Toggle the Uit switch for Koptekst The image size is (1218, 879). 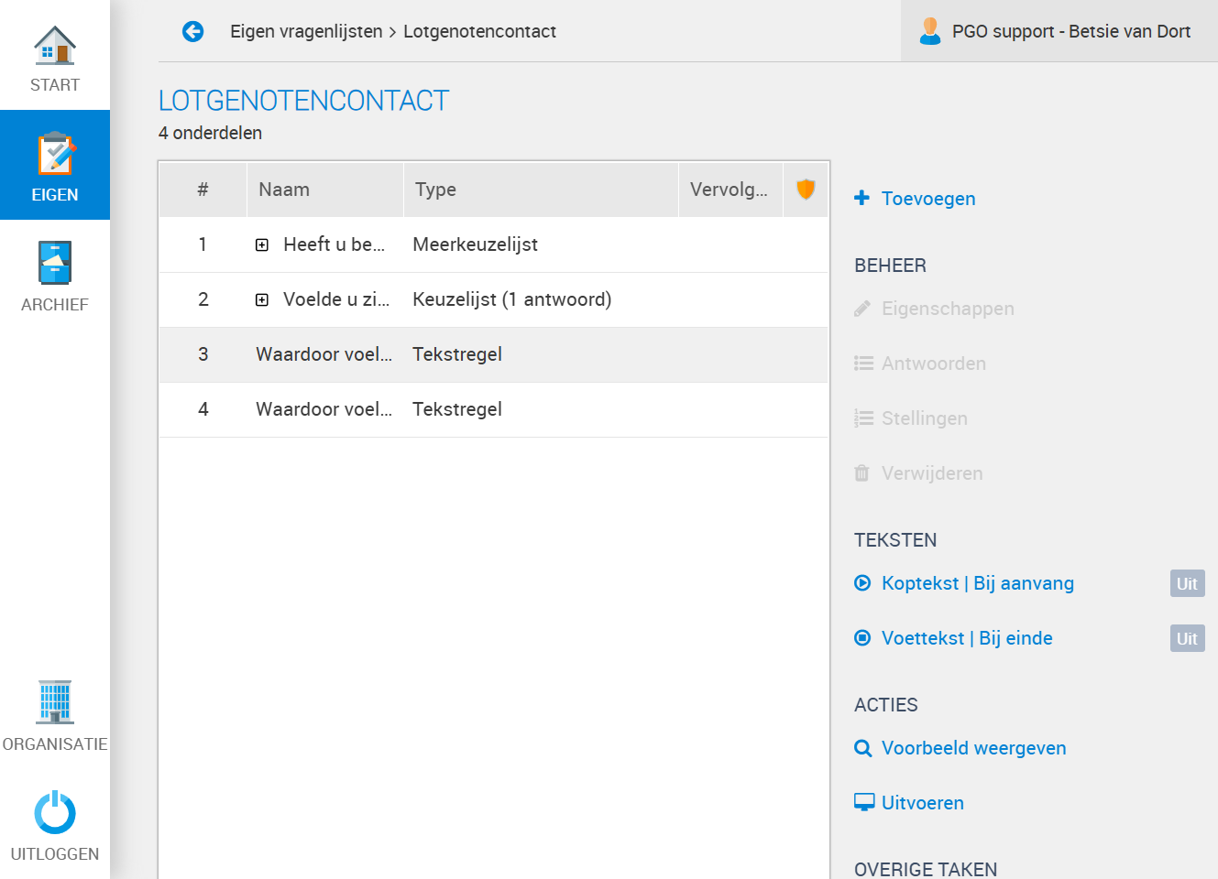[1187, 583]
